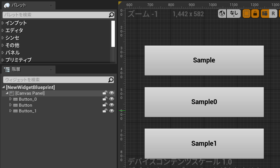Select the Sample0 button widget in the designer
Viewport: 280px width, 168px height.
204,102
